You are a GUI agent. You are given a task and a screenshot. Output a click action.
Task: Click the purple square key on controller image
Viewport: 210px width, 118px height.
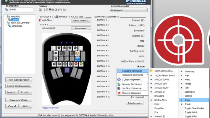click(67, 70)
